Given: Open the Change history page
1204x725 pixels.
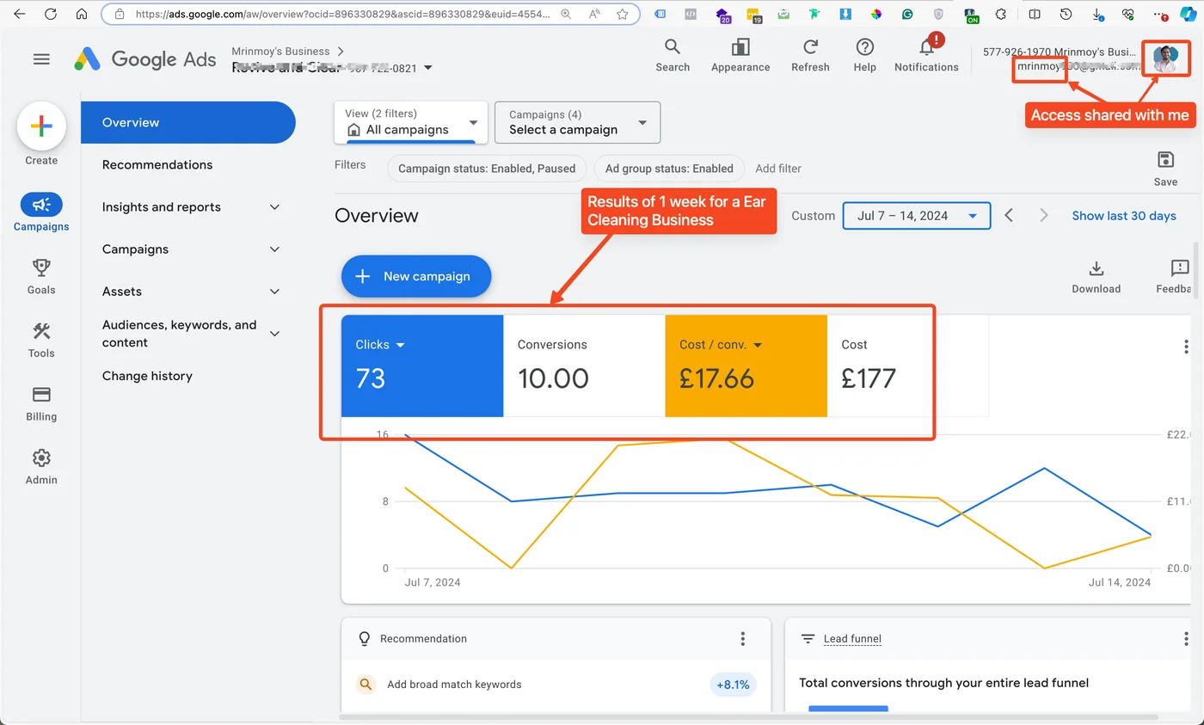Looking at the screenshot, I should tap(147, 376).
